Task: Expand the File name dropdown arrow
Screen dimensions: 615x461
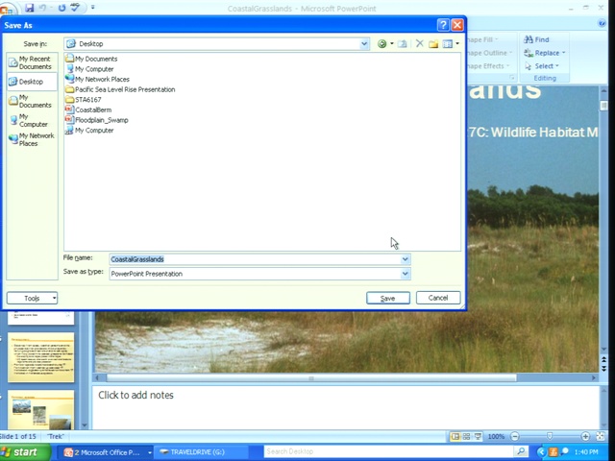Action: [406, 259]
